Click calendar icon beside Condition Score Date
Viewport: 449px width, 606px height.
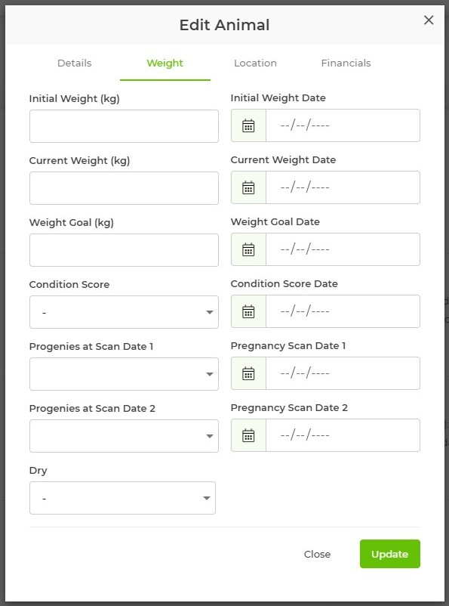point(248,311)
